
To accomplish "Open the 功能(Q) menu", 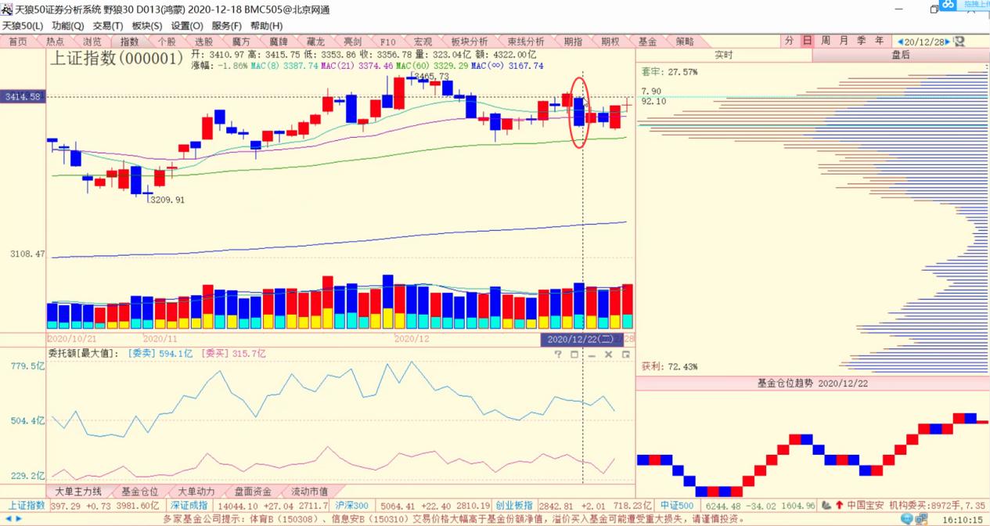I will click(67, 26).
